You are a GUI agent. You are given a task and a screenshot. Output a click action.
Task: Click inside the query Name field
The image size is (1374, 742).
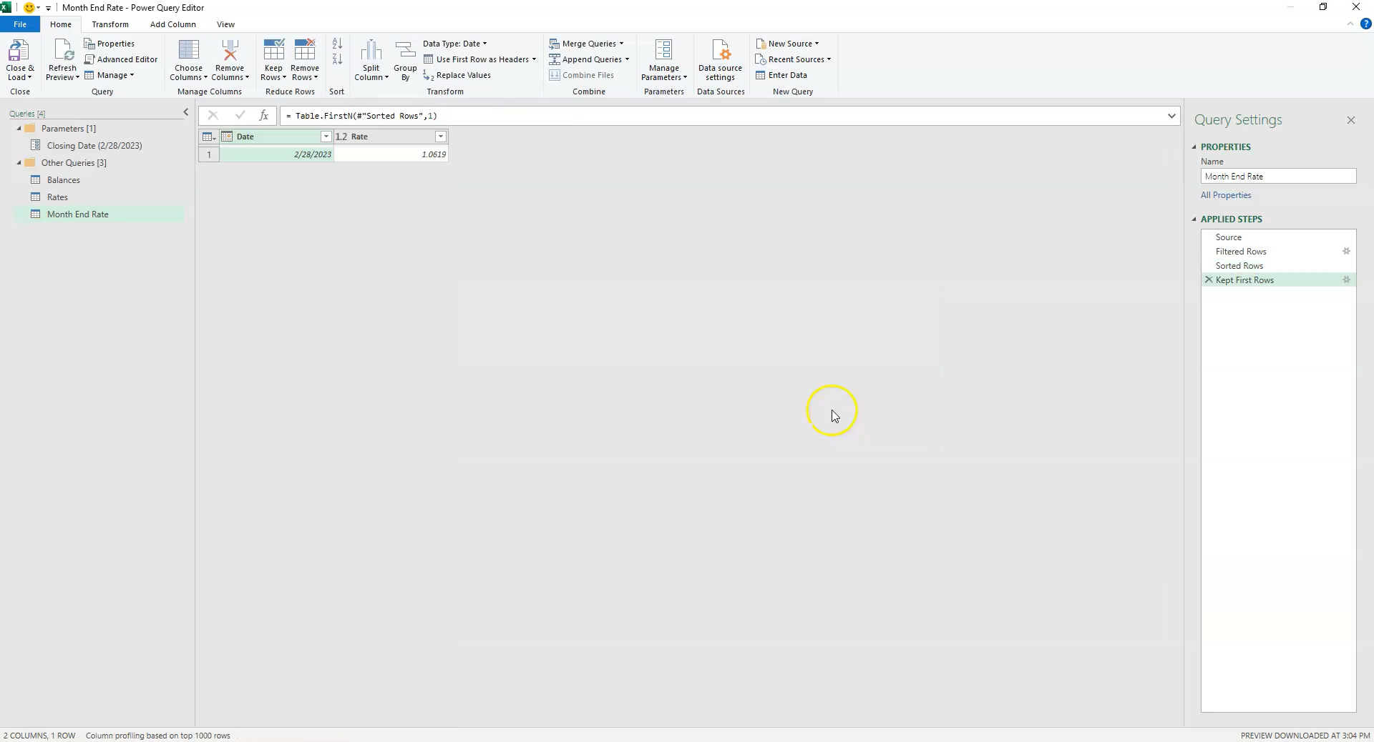tap(1278, 176)
